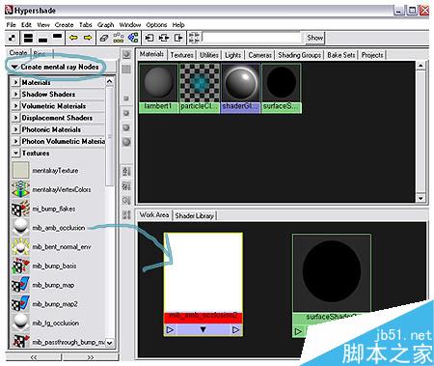Image resolution: width=434 pixels, height=366 pixels.
Task: Expand Photon Volumetric Materials section
Action: (15, 141)
